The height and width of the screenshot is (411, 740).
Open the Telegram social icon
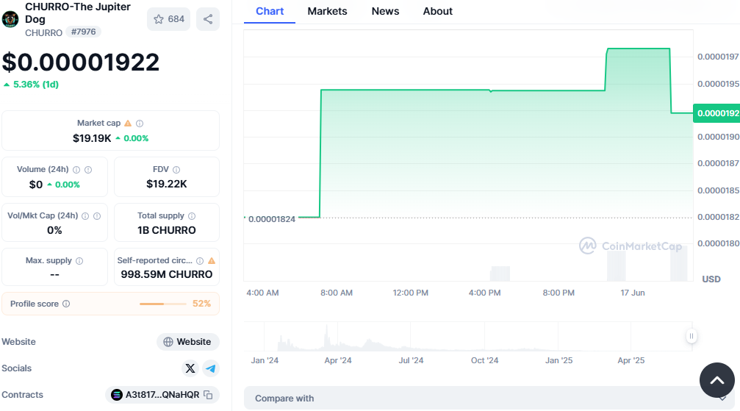point(211,368)
